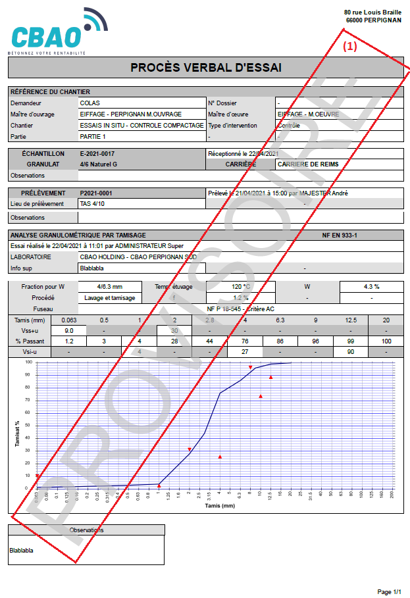The width and height of the screenshot is (410, 598).
Task: Click the % Passant value "100"
Action: 386,341
